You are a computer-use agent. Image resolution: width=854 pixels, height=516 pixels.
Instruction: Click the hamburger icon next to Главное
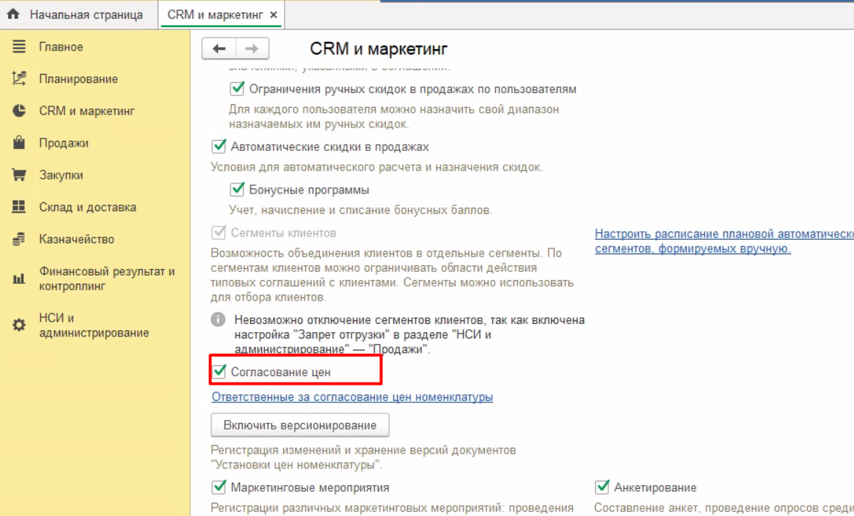click(x=19, y=47)
